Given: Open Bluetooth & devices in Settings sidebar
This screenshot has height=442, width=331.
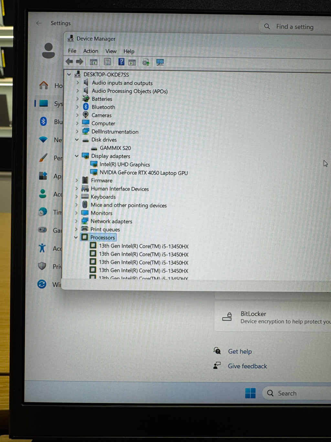Looking at the screenshot, I should coord(51,122).
